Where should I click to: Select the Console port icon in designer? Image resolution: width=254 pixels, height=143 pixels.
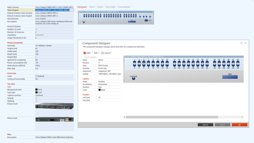(134, 79)
